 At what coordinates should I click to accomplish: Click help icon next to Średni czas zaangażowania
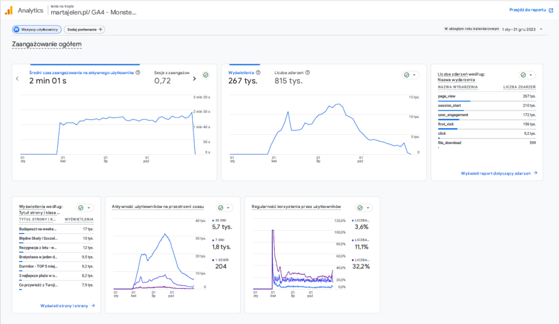point(138,72)
